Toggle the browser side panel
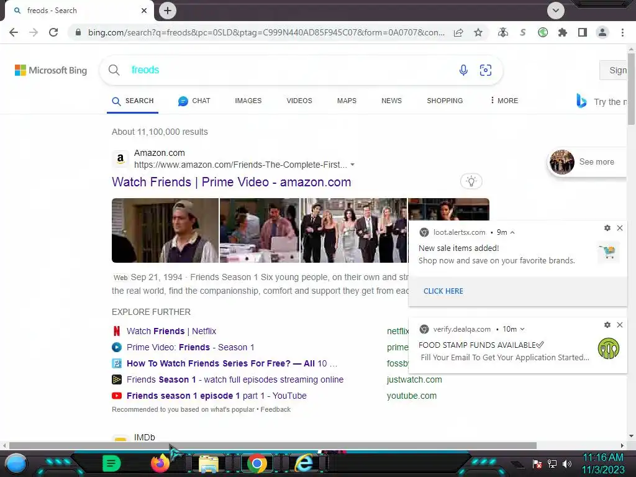 click(x=583, y=32)
